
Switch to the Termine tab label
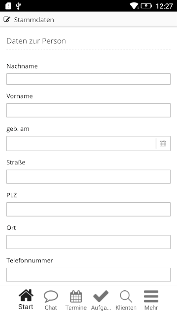click(76, 308)
